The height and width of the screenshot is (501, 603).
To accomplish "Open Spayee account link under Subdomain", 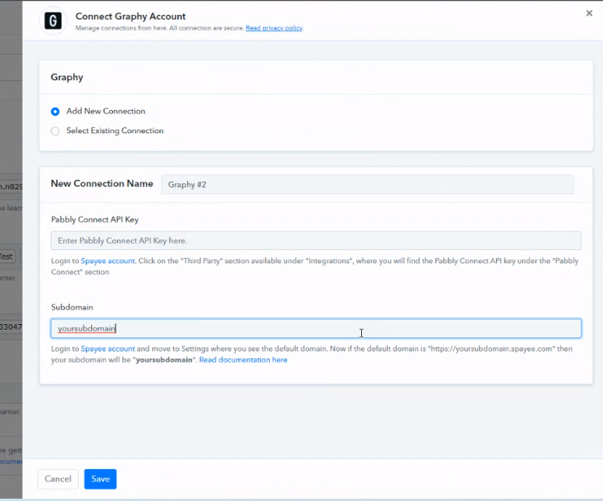I will [108, 349].
